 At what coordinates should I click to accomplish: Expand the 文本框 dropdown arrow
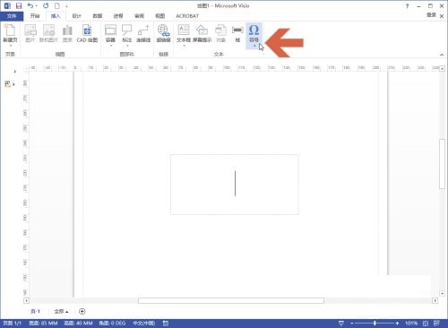tap(184, 46)
